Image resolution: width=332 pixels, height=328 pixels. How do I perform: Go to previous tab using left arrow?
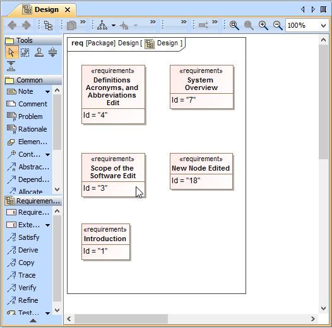point(303,9)
